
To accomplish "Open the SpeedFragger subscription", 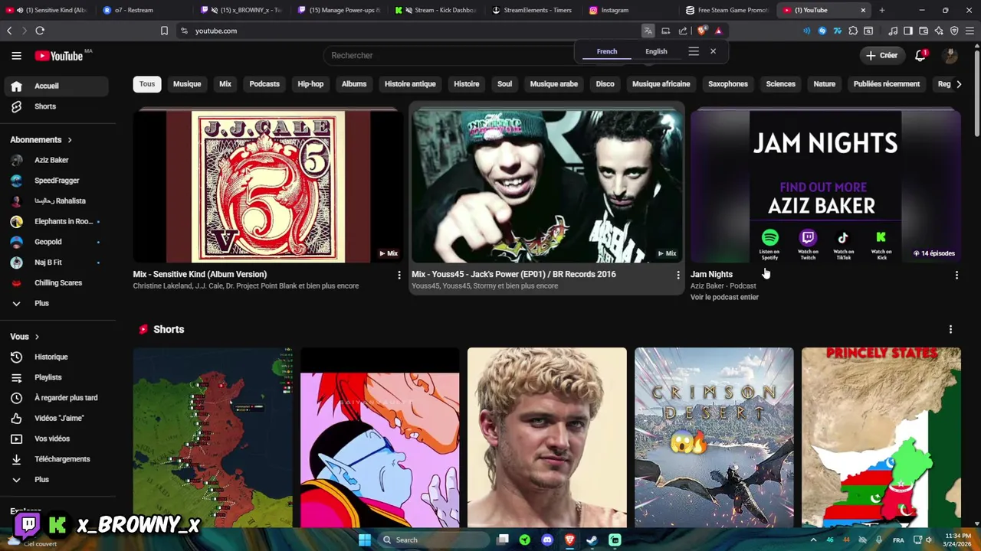I will [55, 181].
